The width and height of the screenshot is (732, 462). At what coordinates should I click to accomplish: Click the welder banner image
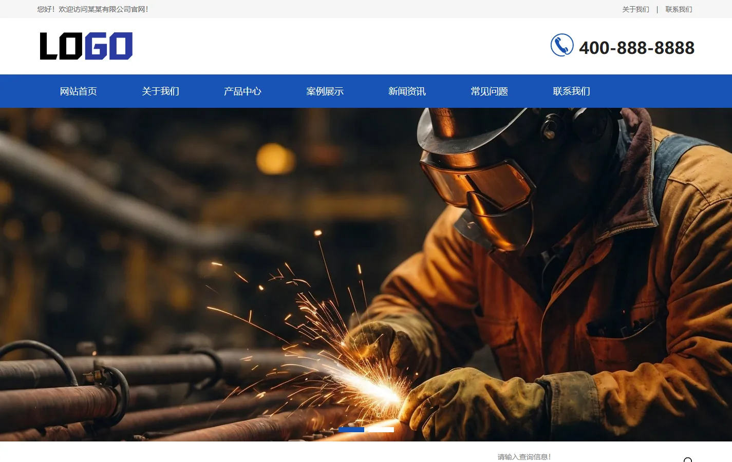click(366, 275)
